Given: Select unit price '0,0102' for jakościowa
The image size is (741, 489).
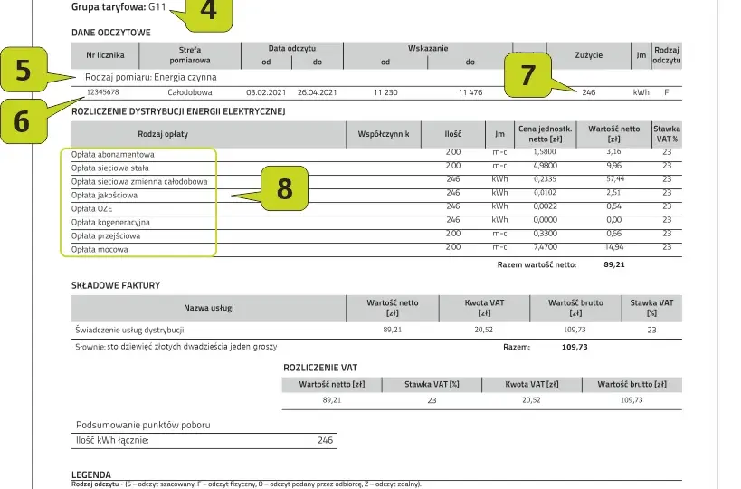Looking at the screenshot, I should (546, 193).
